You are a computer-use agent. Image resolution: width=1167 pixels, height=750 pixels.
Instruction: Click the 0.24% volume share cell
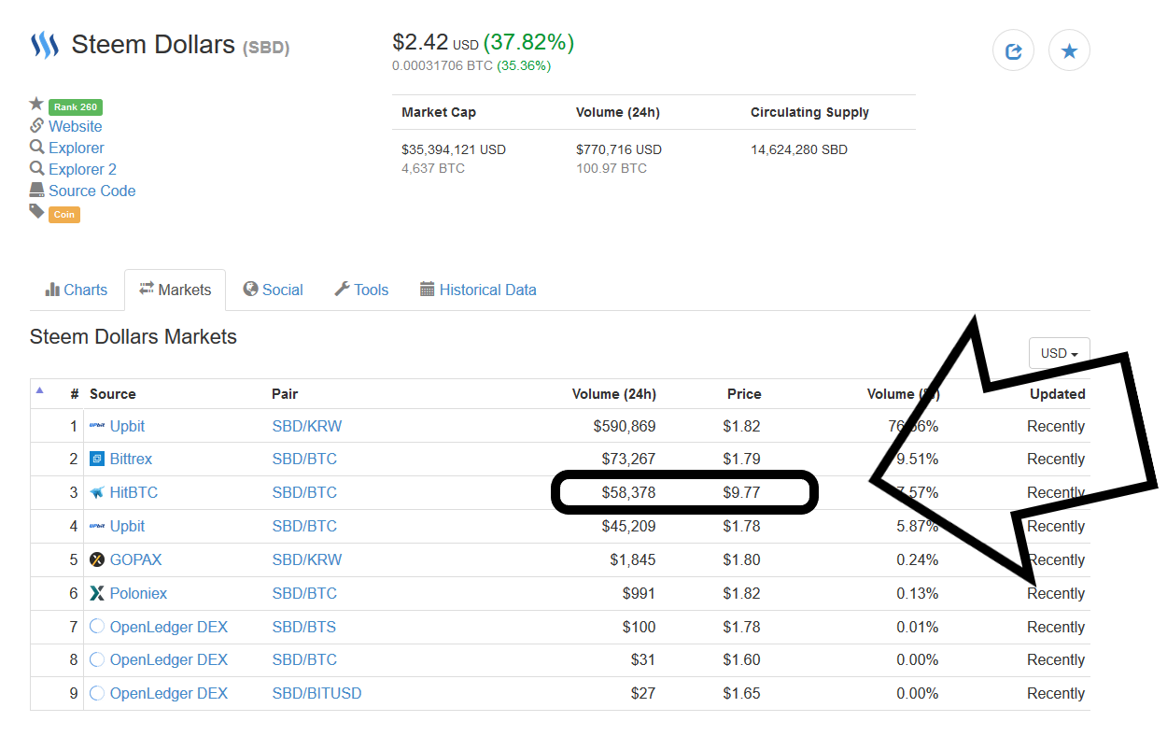pos(917,559)
